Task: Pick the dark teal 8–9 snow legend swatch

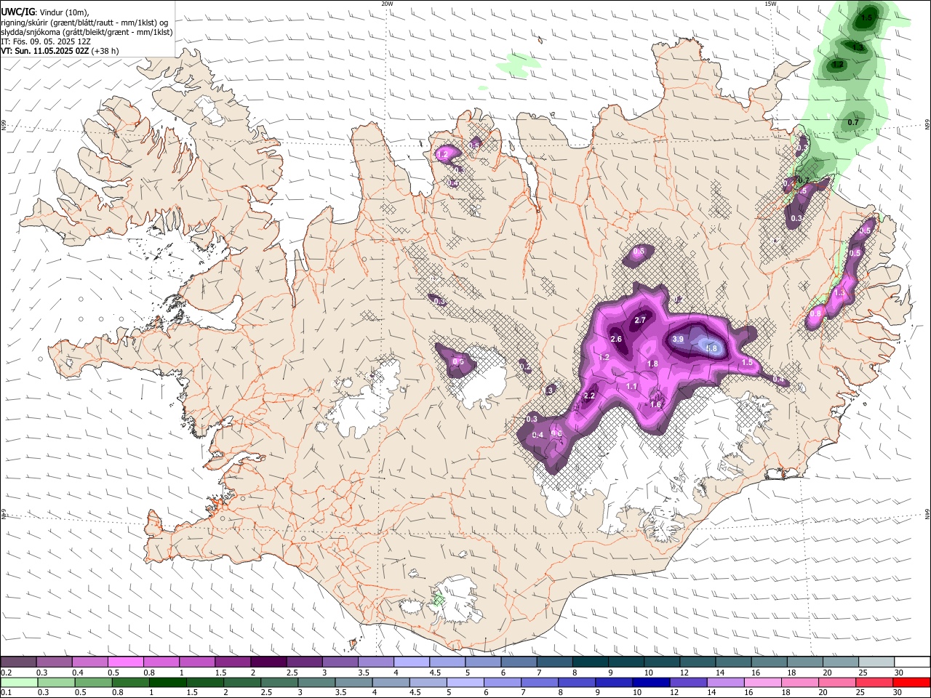Action: click(x=591, y=662)
